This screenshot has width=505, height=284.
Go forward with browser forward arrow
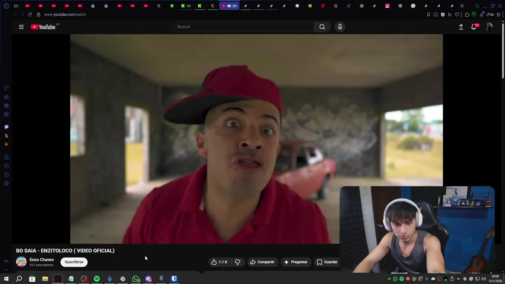[22, 15]
